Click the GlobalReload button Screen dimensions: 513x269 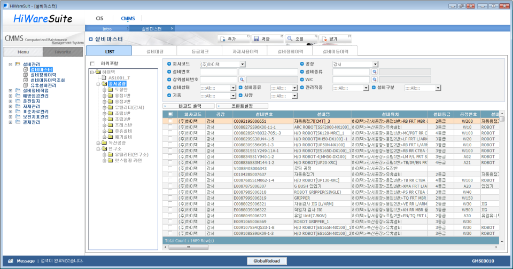267,261
